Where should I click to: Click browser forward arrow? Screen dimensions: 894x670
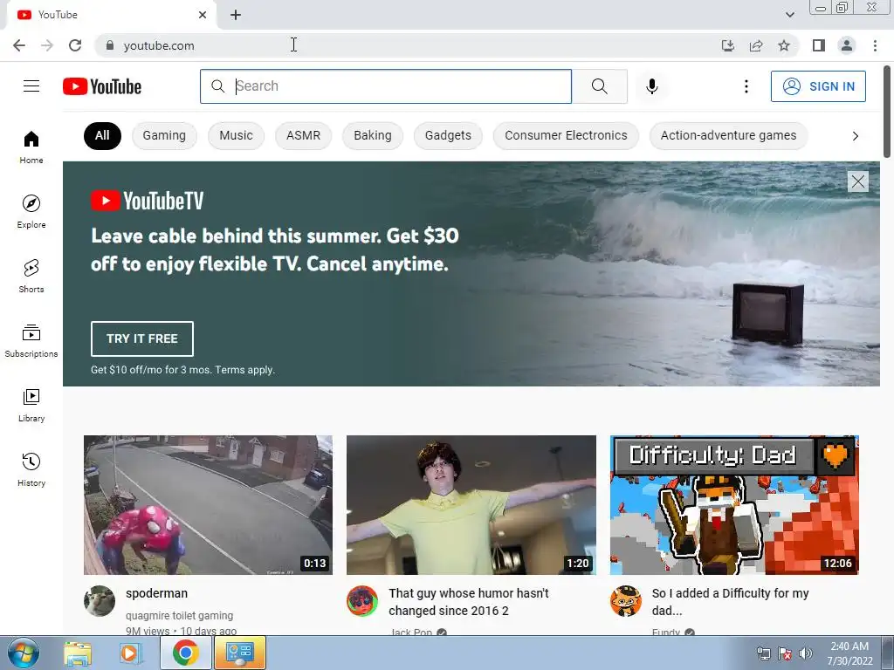(x=47, y=45)
